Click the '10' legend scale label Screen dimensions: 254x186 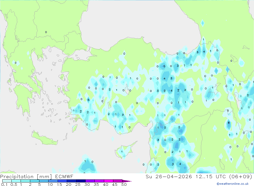(50, 184)
